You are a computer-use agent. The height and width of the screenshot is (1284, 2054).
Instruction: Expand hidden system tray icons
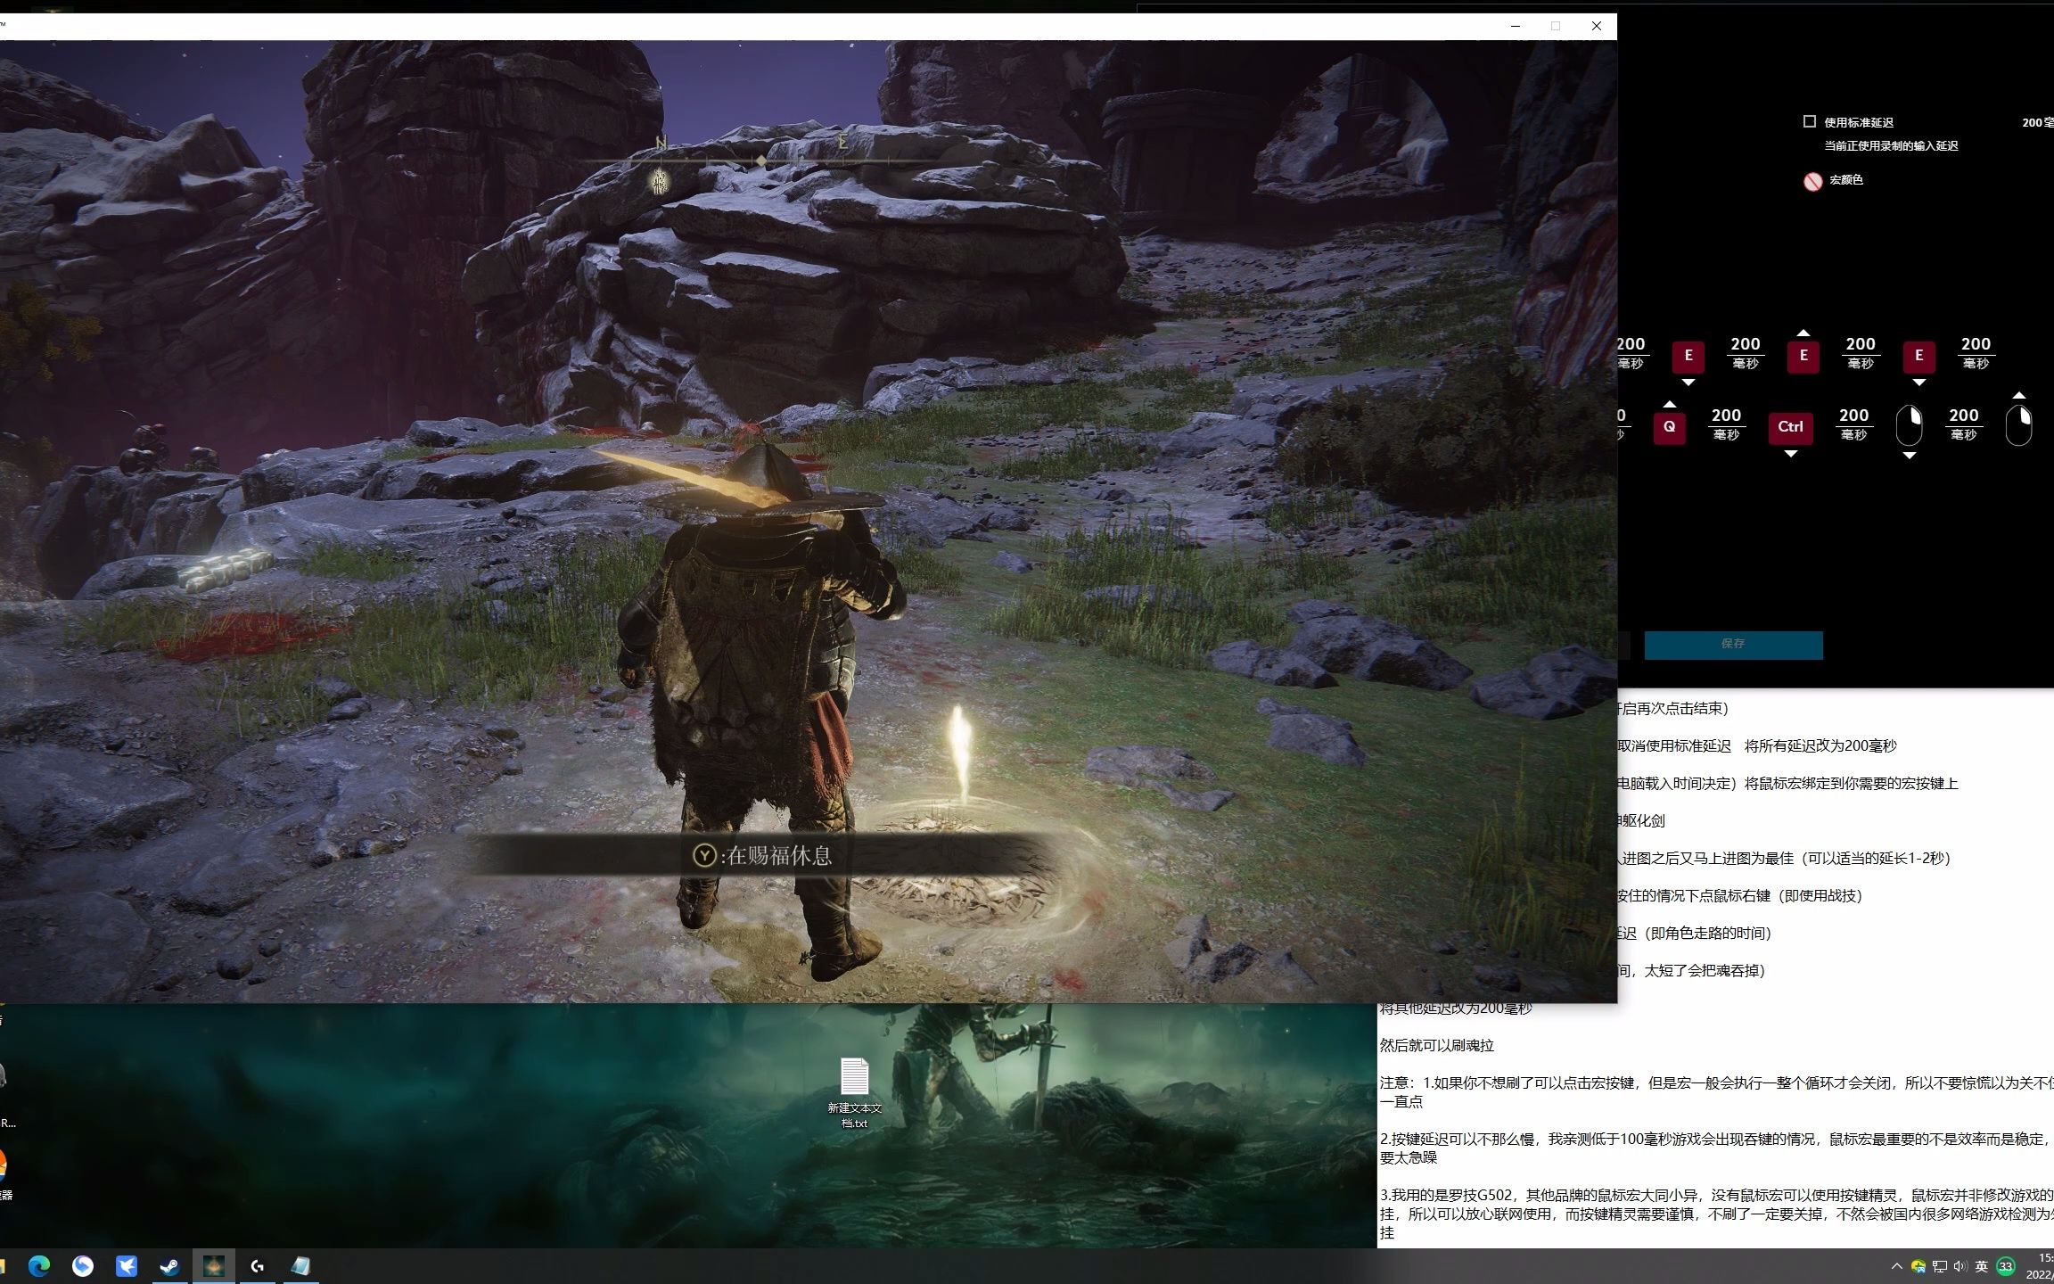1896,1266
